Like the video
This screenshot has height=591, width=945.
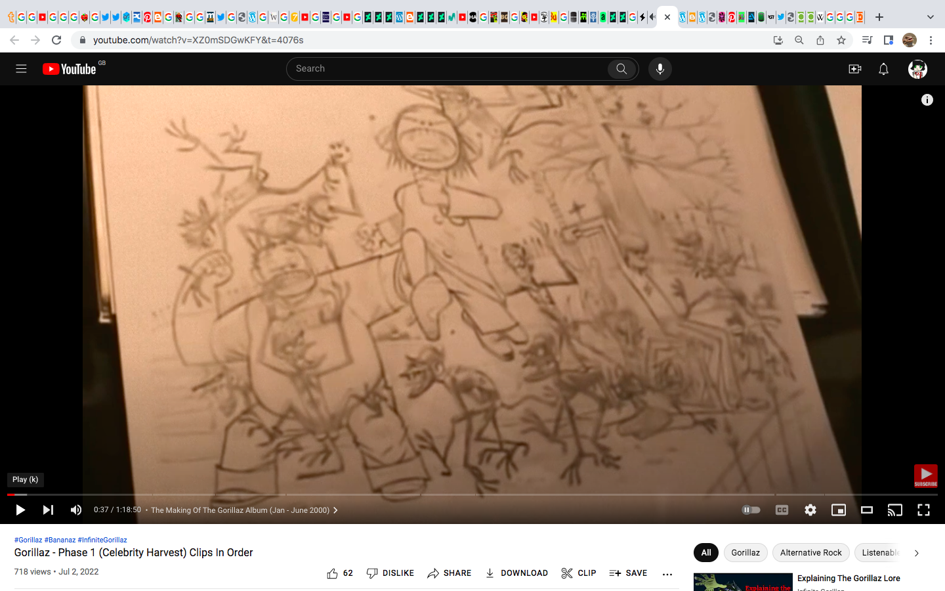[340, 573]
